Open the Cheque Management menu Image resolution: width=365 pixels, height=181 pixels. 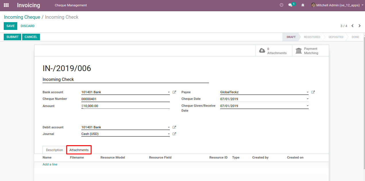(71, 5)
